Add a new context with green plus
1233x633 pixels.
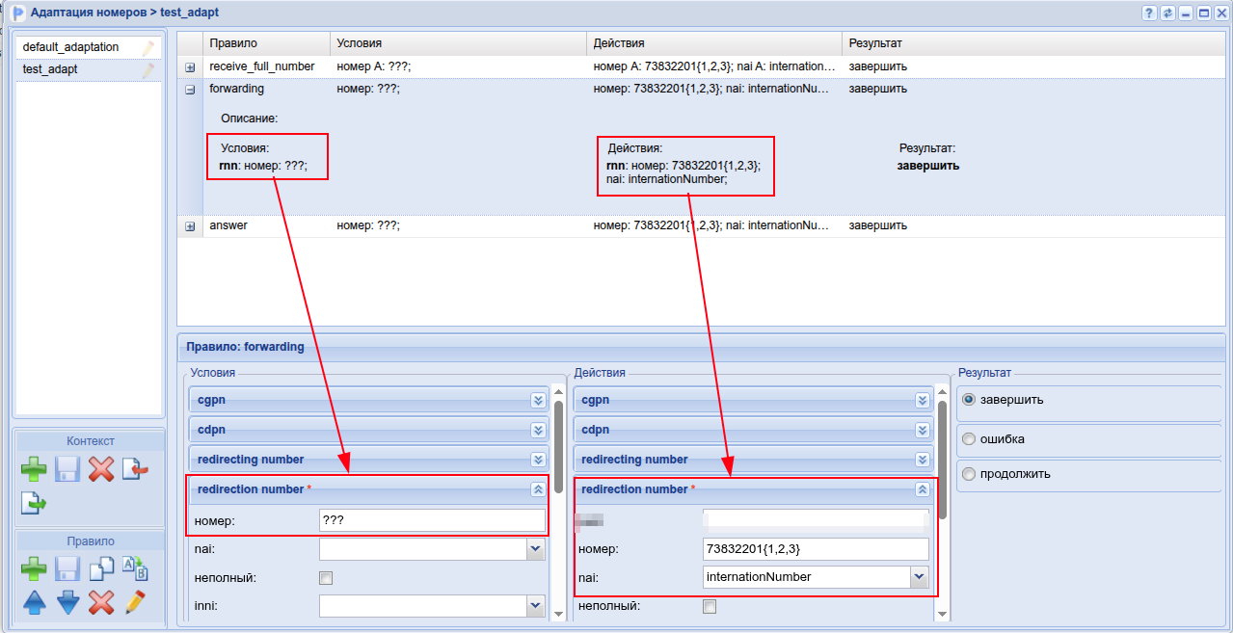pos(34,470)
